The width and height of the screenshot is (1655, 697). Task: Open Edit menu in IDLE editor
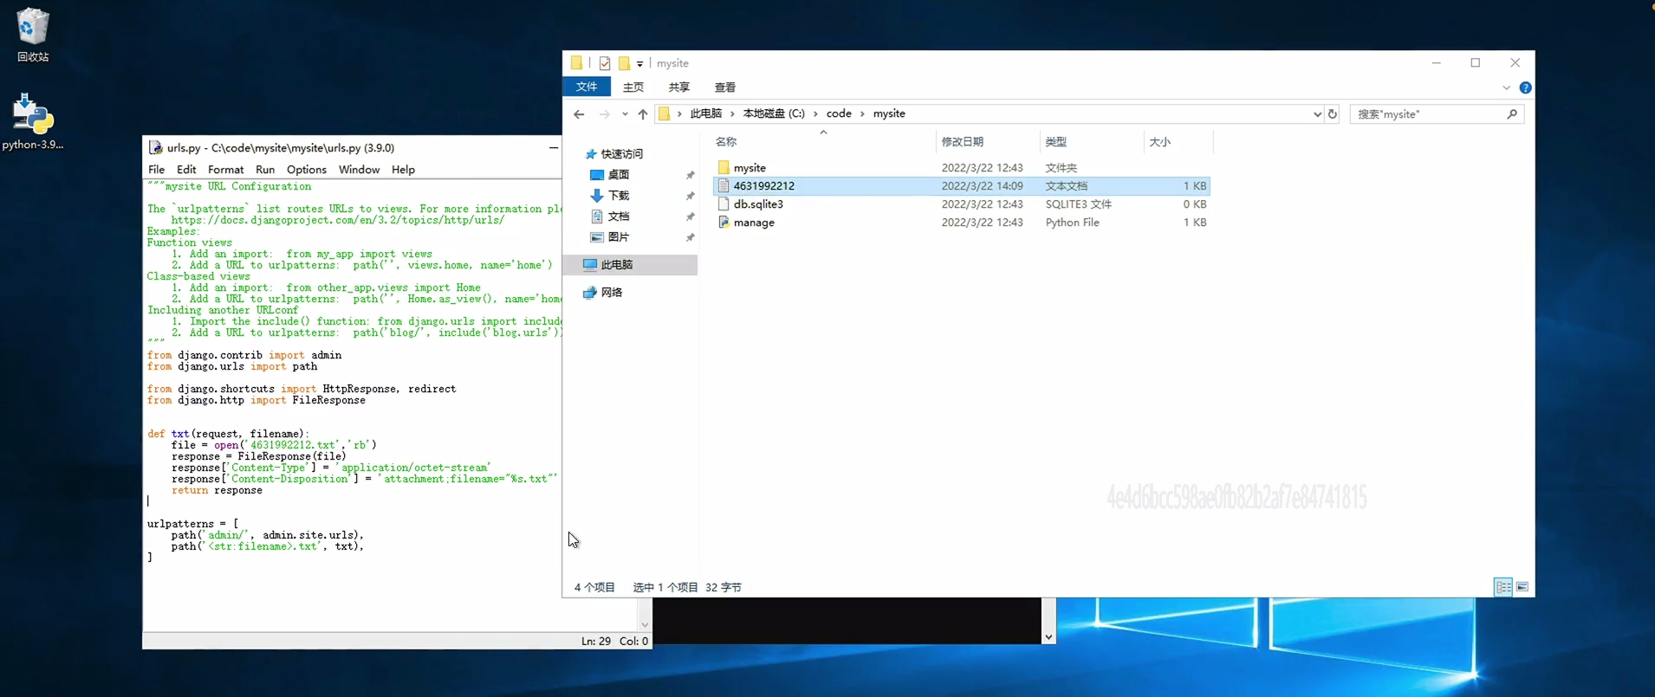pyautogui.click(x=186, y=170)
